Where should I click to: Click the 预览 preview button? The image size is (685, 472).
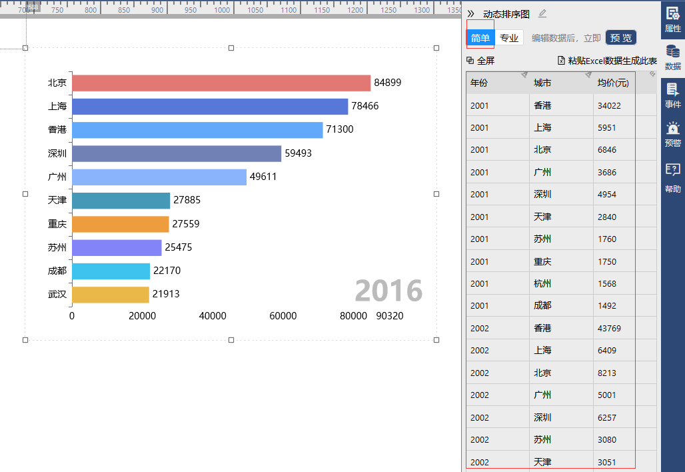621,38
